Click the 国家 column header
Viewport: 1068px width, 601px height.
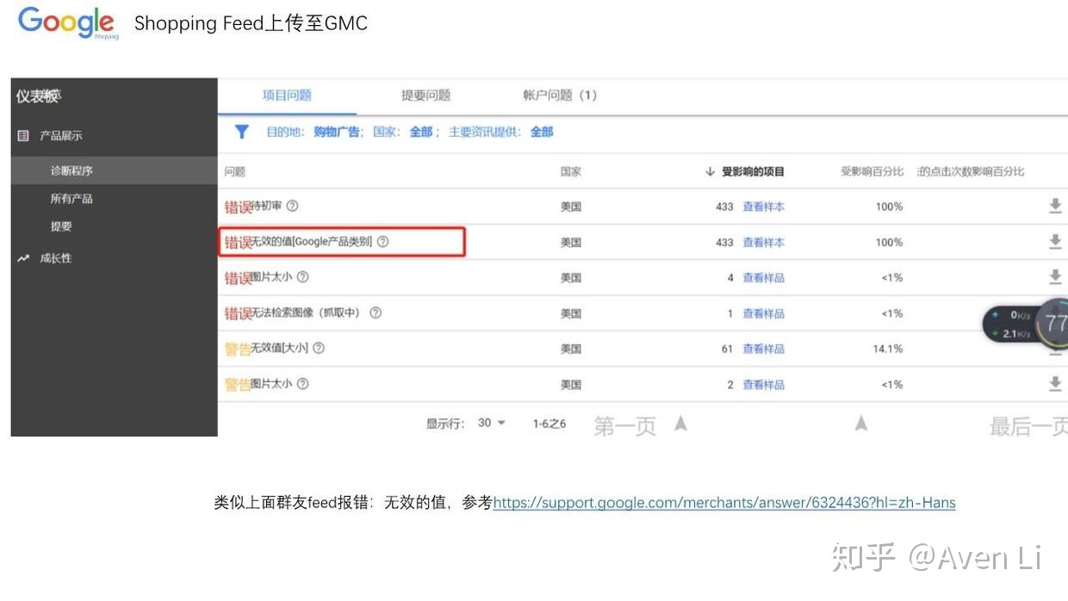[571, 171]
